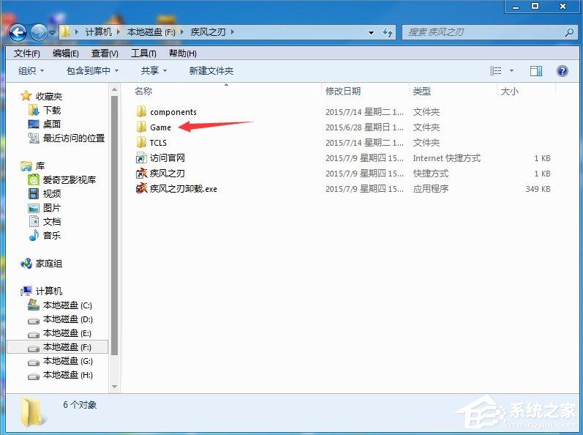Image resolution: width=583 pixels, height=435 pixels.
Task: Open the 帮助(H) menu
Action: point(183,53)
